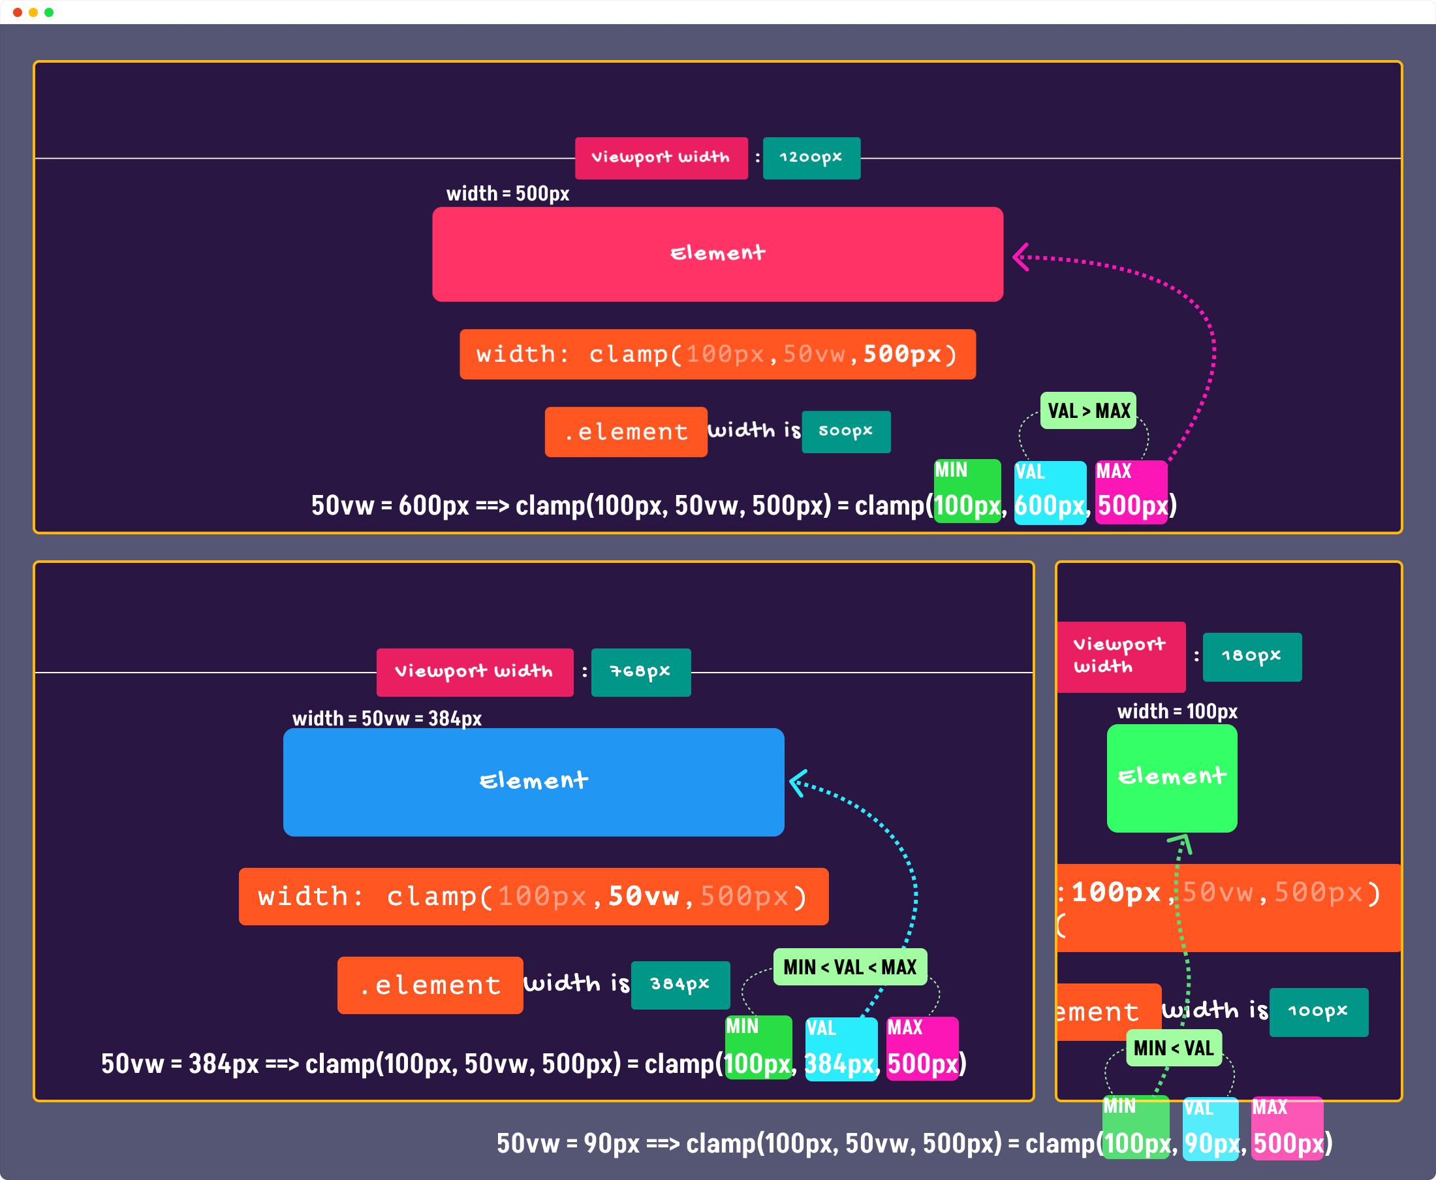Click the green arrowhead below green Element
Screen dimensions: 1436x1180
pos(1181,843)
